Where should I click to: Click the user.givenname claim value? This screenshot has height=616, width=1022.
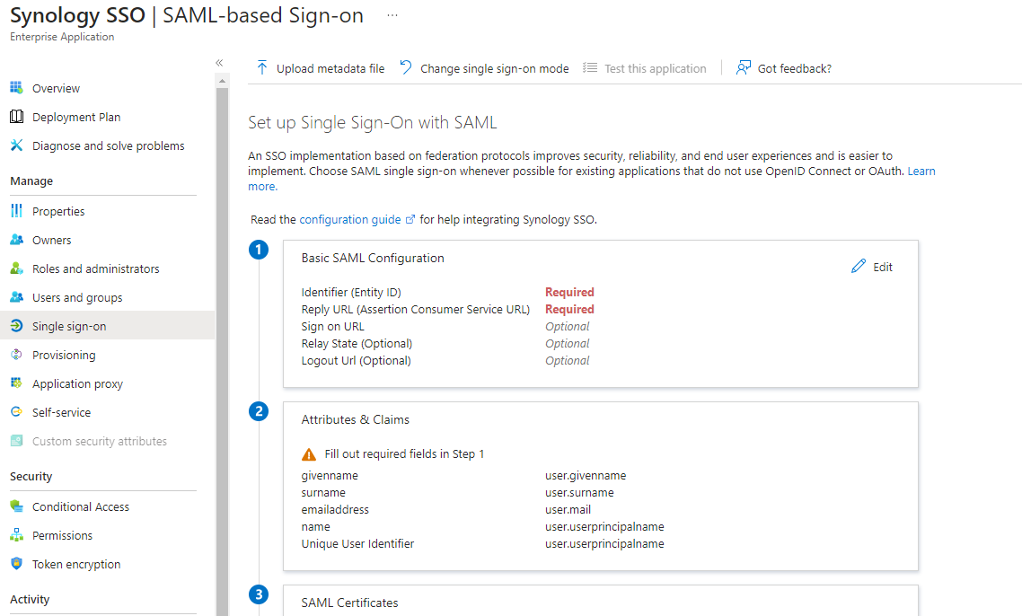coord(586,475)
